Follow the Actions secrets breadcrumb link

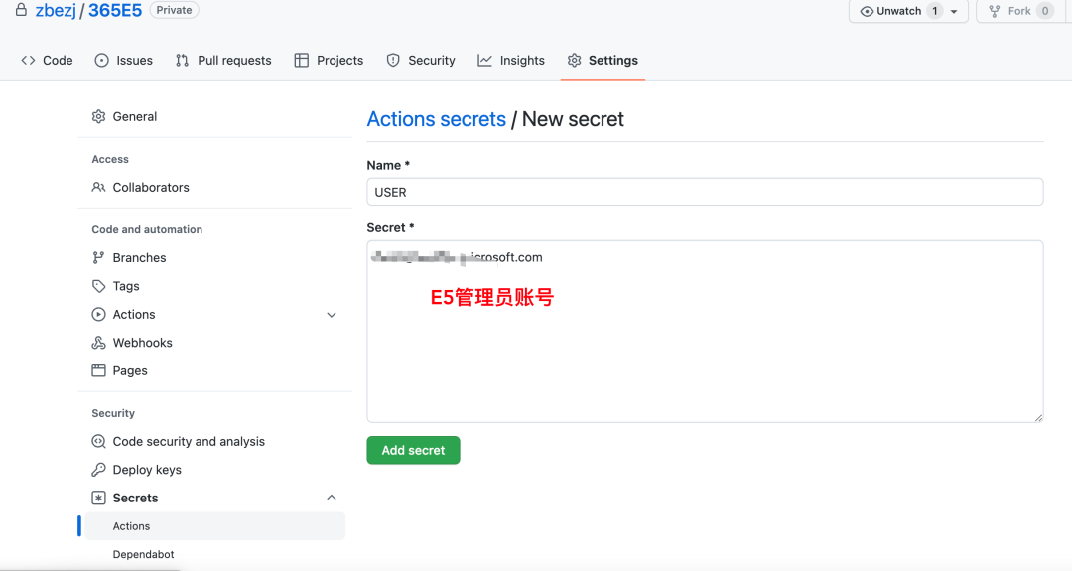[436, 119]
